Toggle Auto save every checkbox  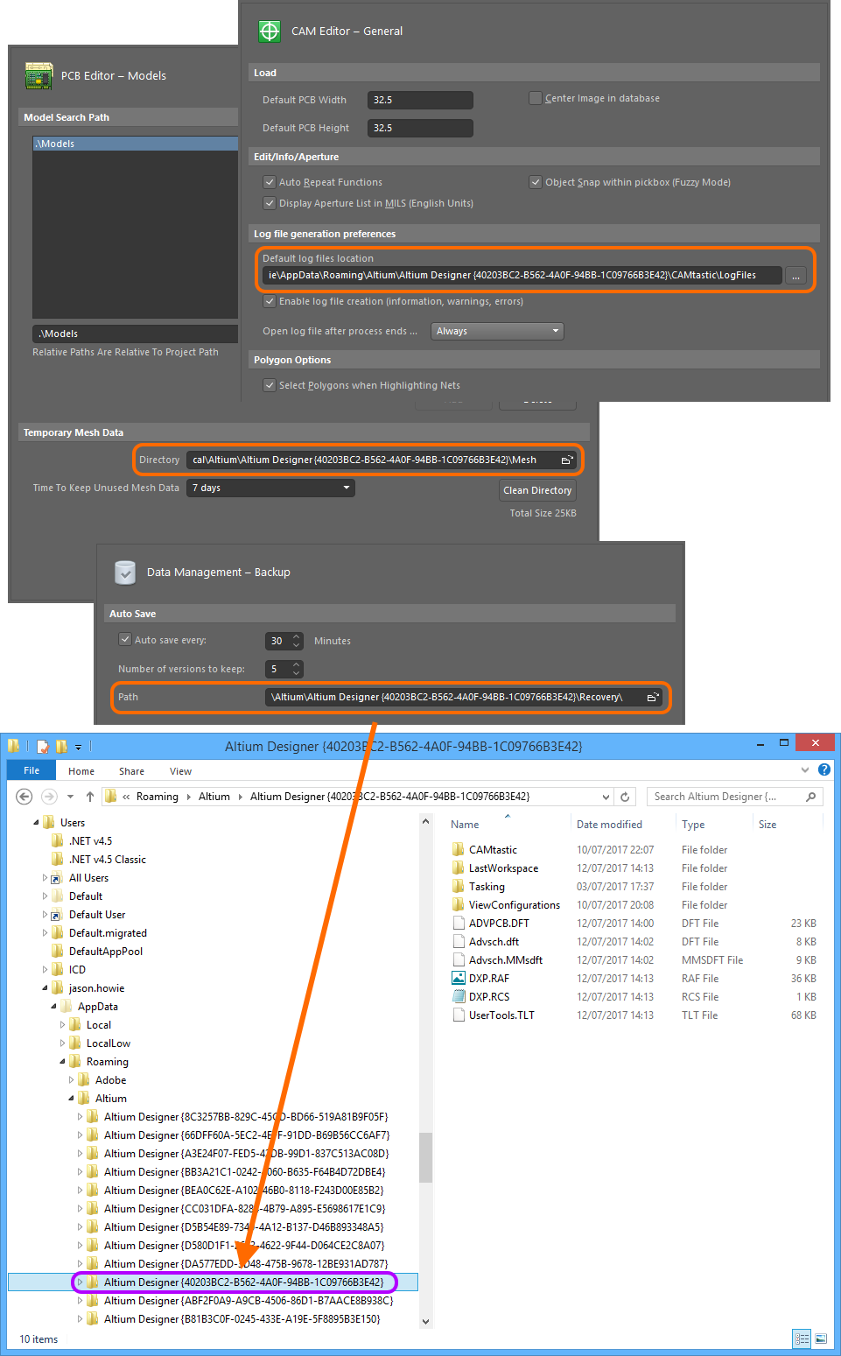[x=125, y=640]
